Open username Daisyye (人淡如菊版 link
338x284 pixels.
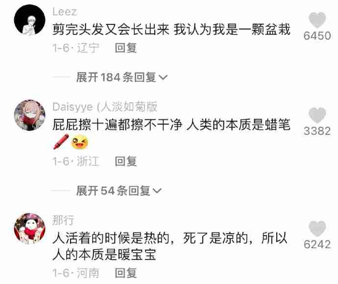[x=105, y=107]
